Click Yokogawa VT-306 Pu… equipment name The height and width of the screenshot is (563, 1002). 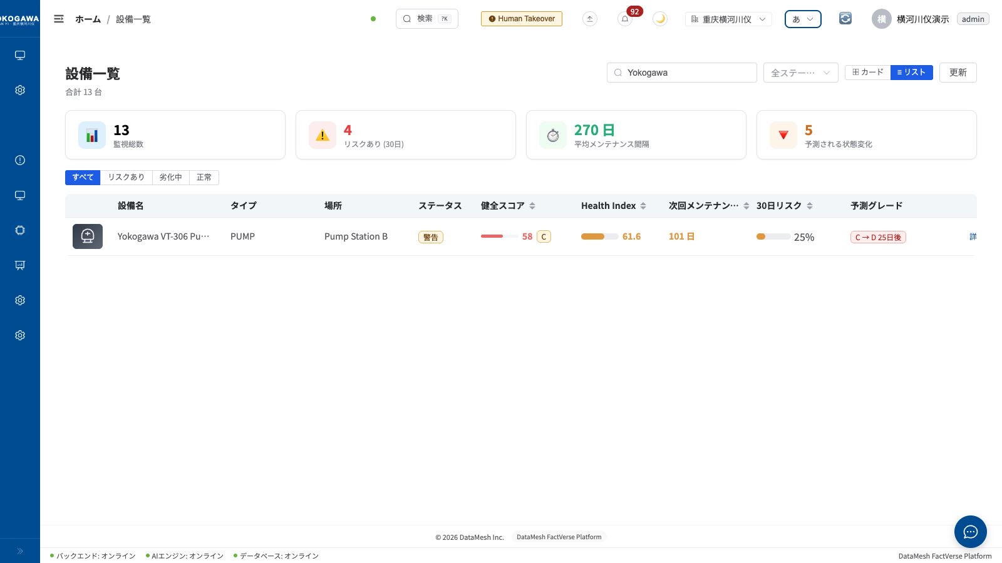pyautogui.click(x=163, y=236)
